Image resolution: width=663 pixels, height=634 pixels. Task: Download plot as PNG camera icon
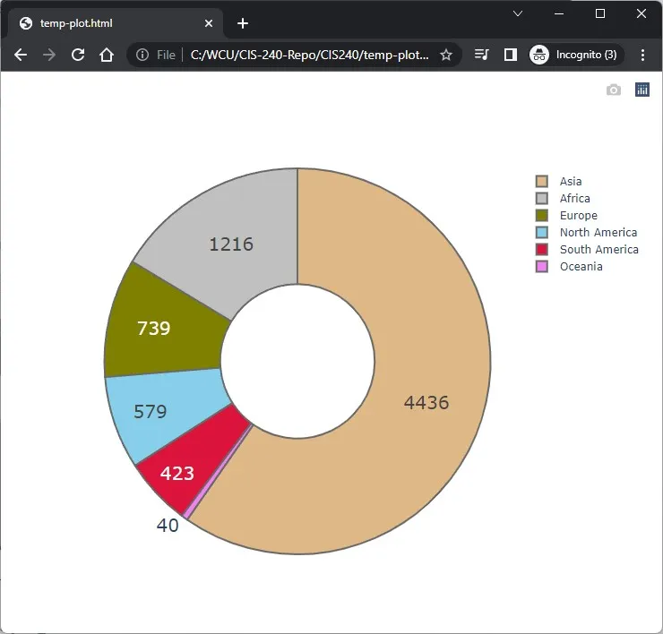[614, 90]
